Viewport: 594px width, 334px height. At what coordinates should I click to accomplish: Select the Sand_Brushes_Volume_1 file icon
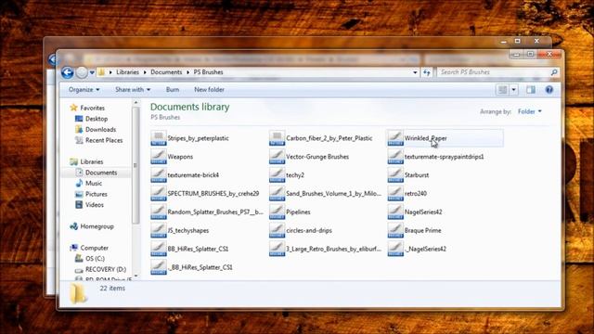pos(277,194)
